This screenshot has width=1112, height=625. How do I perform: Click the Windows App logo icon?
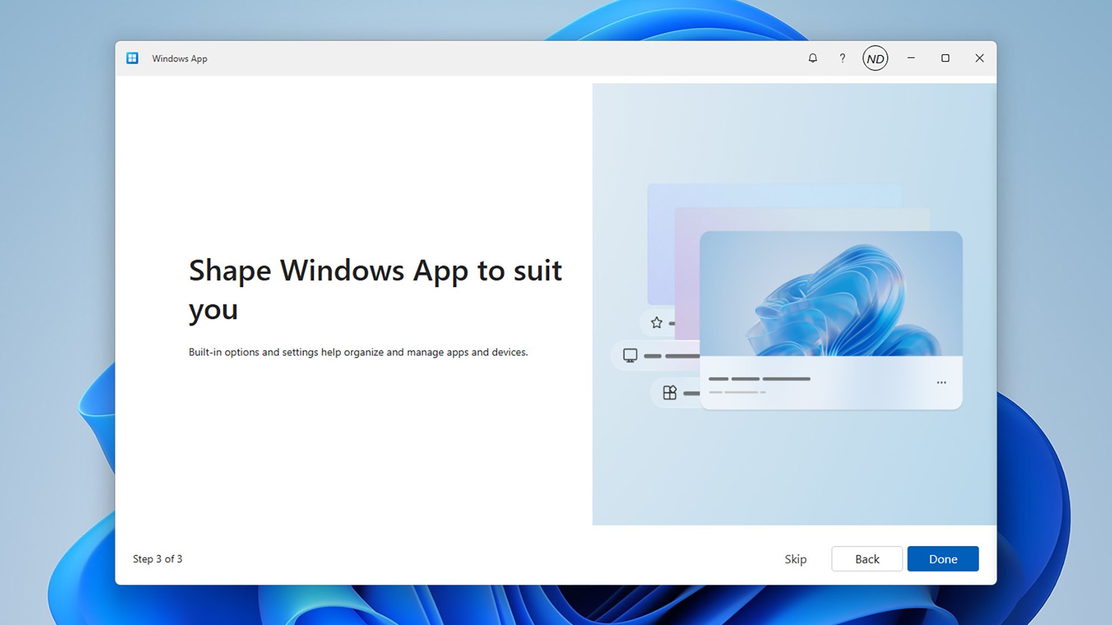pyautogui.click(x=132, y=58)
